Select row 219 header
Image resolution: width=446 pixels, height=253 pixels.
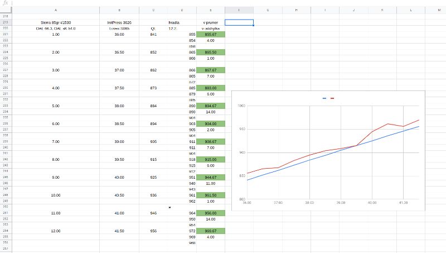[x=5, y=22]
